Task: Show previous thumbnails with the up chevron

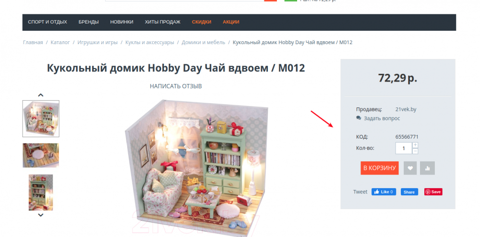Action: coord(41,95)
